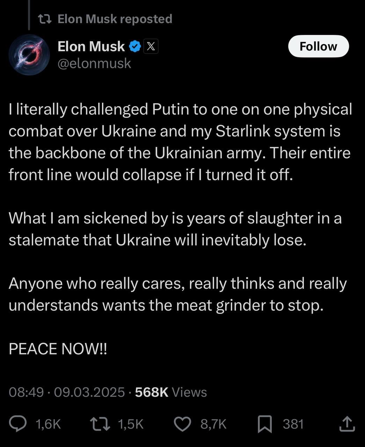
Task: Click the 381 bookmarks count
Action: (293, 424)
